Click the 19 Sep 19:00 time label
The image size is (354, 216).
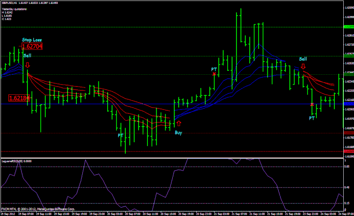pos(79,214)
